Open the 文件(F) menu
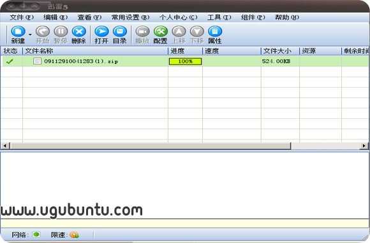The height and width of the screenshot is (243, 370). pos(22,17)
